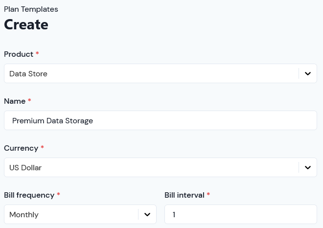Click the red asterisk beside Bill frequency

[58, 194]
